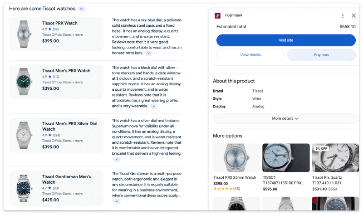Select the Tissot Gentleman Men's Watch title
This screenshot has height=215, width=363.
66,179
